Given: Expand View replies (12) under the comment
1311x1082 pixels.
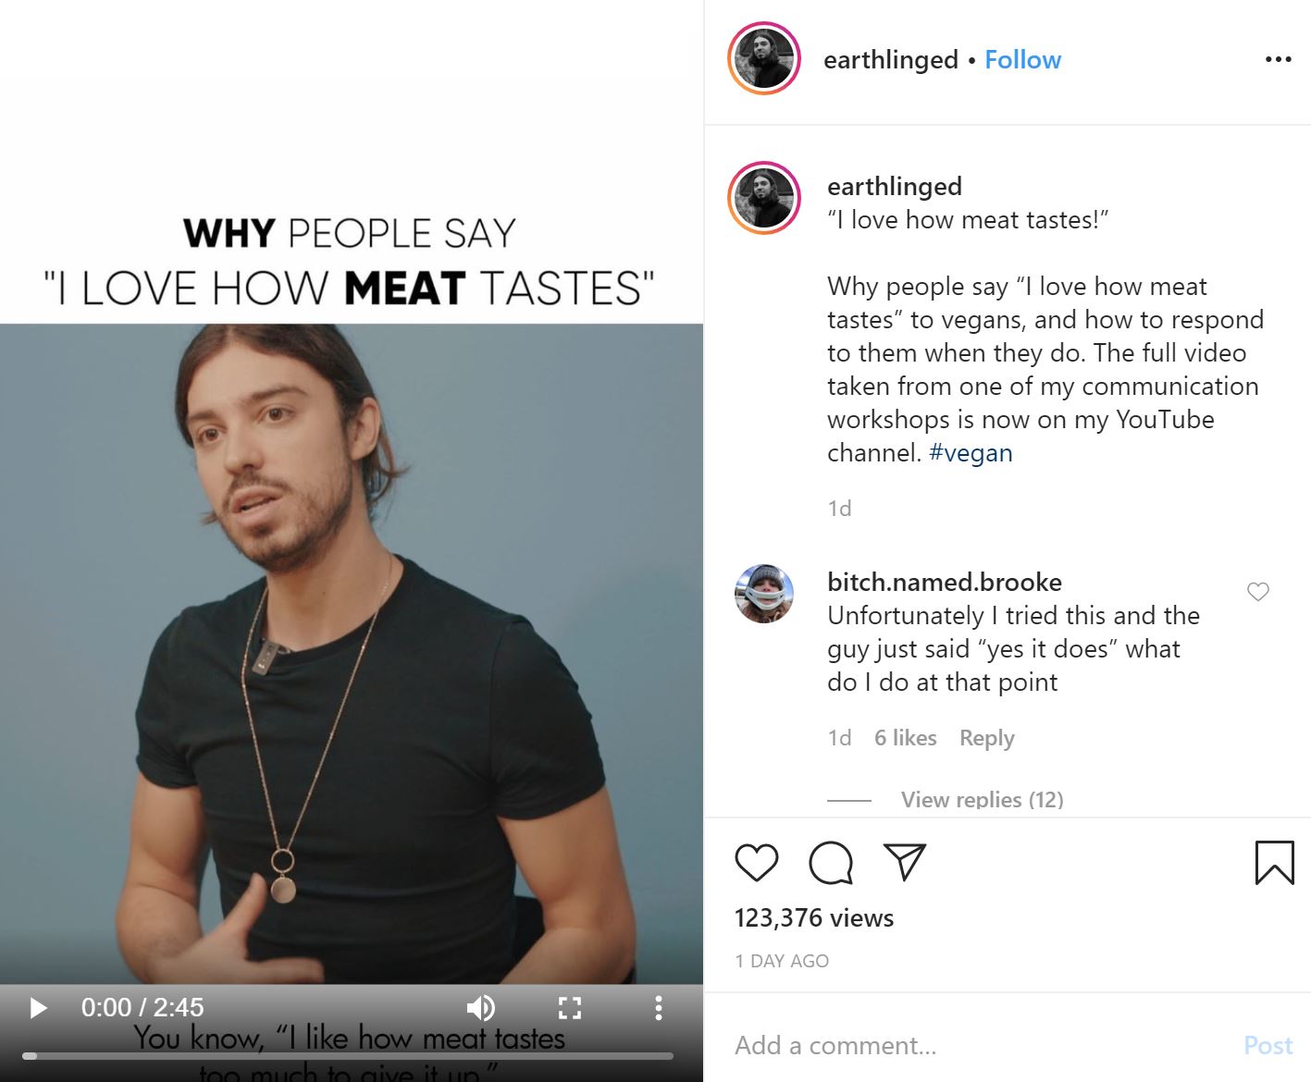Looking at the screenshot, I should point(982,799).
